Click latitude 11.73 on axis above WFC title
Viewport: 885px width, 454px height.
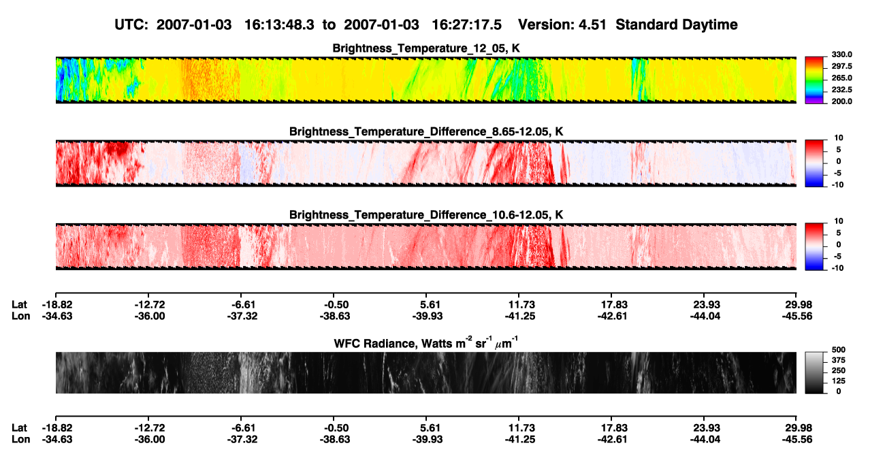click(x=519, y=304)
